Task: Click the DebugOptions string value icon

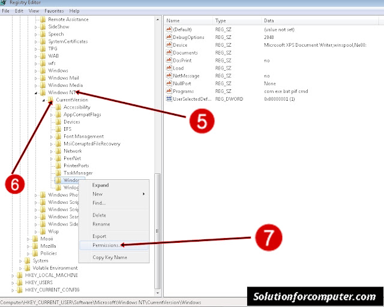Action: [169, 37]
